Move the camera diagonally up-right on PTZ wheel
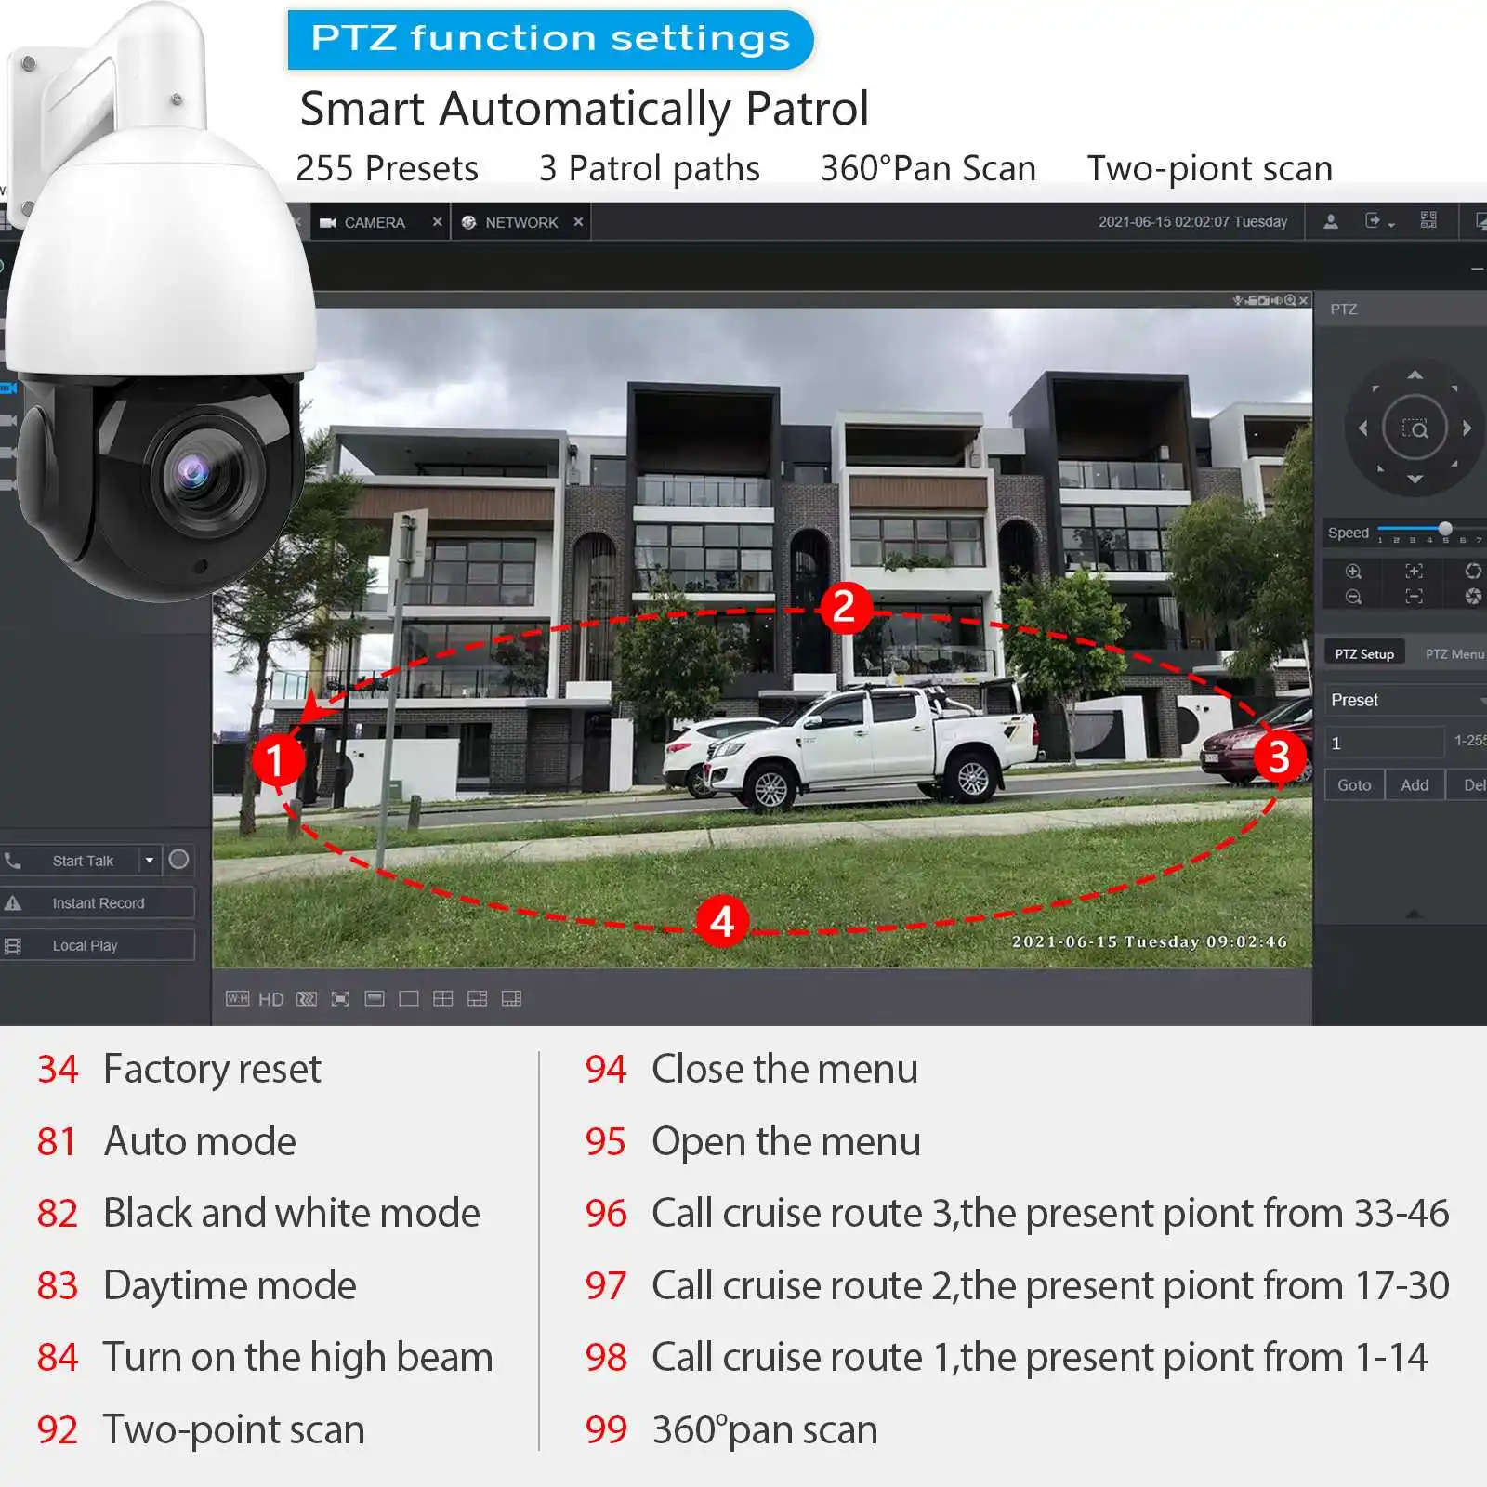1487x1487 pixels. click(x=1454, y=389)
